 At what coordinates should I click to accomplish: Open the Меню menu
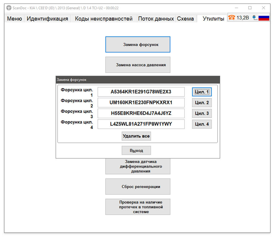click(15, 19)
